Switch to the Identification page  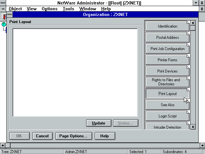click(x=168, y=26)
